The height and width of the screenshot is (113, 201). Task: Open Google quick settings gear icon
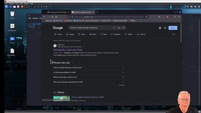(x=160, y=28)
